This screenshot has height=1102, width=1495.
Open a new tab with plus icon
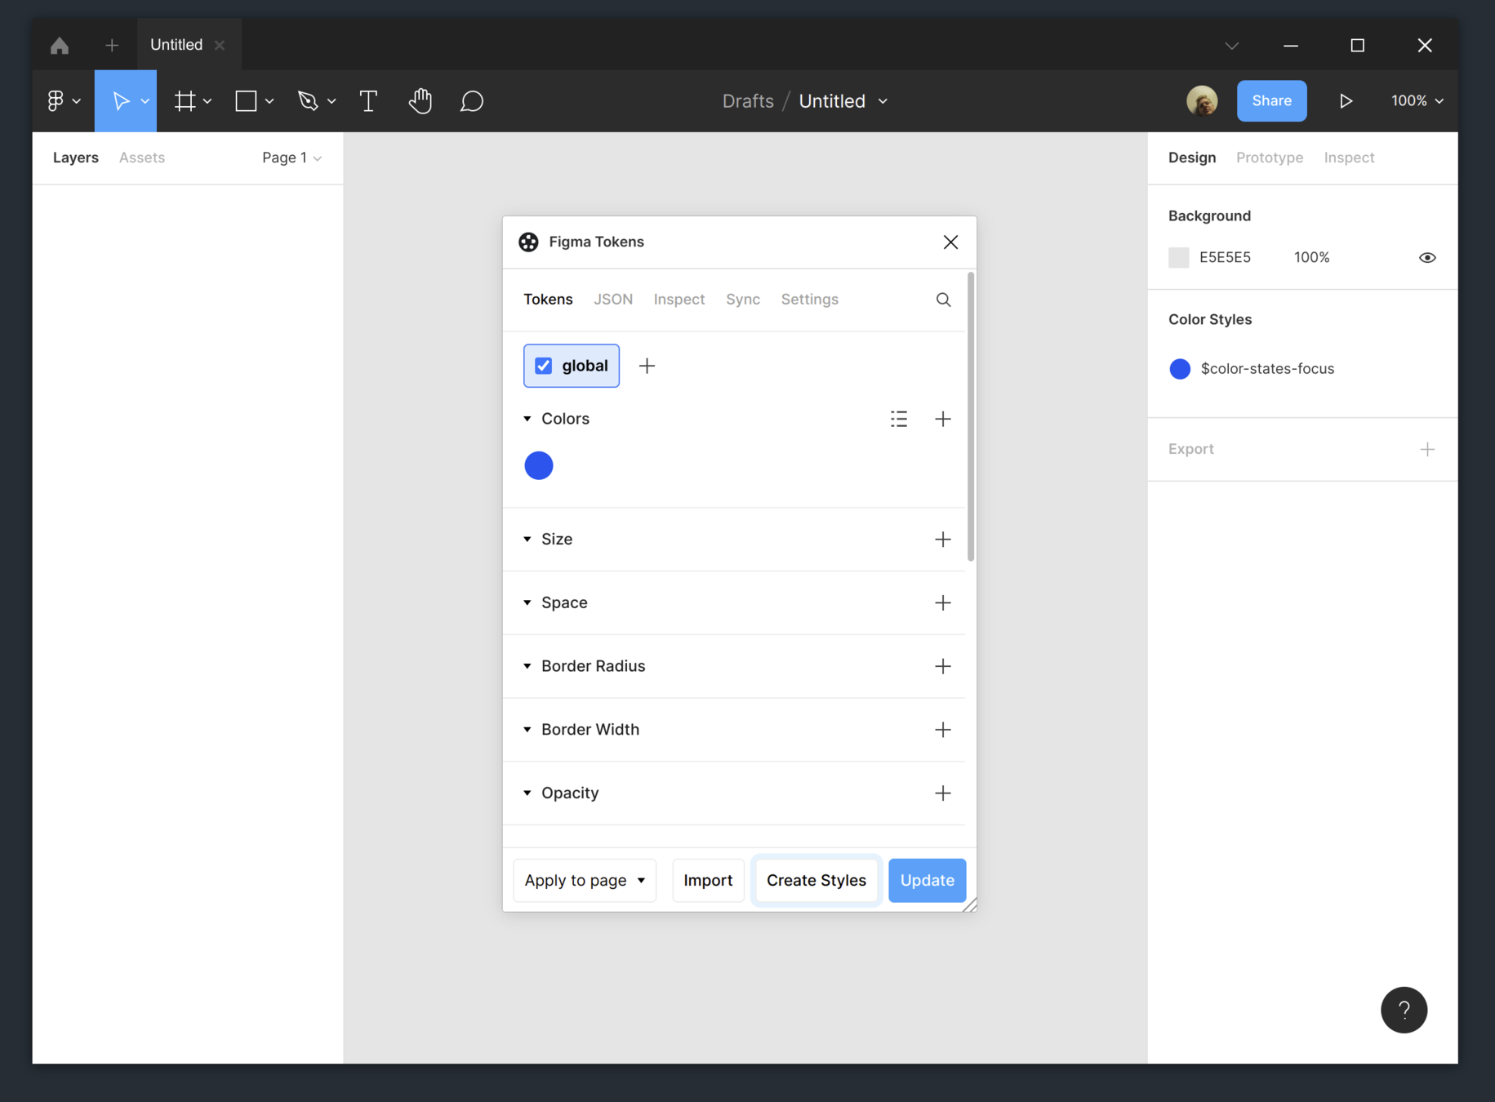pos(112,45)
